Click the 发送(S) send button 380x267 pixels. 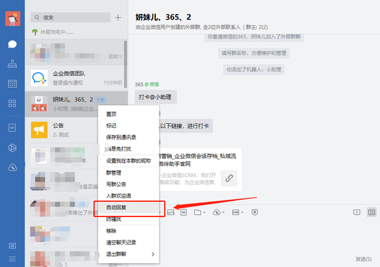coord(364,259)
